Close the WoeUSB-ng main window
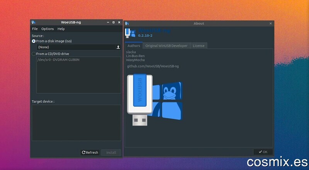Viewport: 309px width, 170px height. (119, 22)
